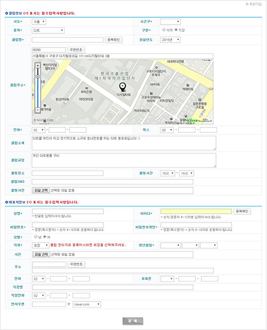The width and height of the screenshot is (267, 330).
Task: Click the black location marker on the map
Action: click(122, 87)
